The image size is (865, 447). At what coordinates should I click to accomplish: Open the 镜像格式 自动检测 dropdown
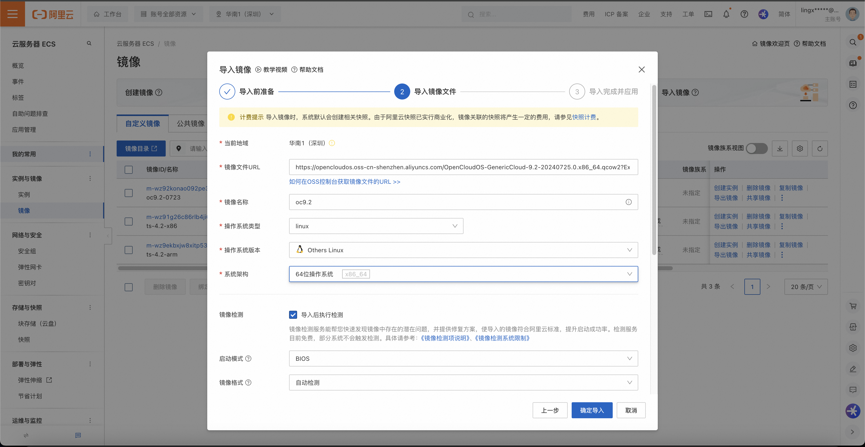[x=463, y=382]
